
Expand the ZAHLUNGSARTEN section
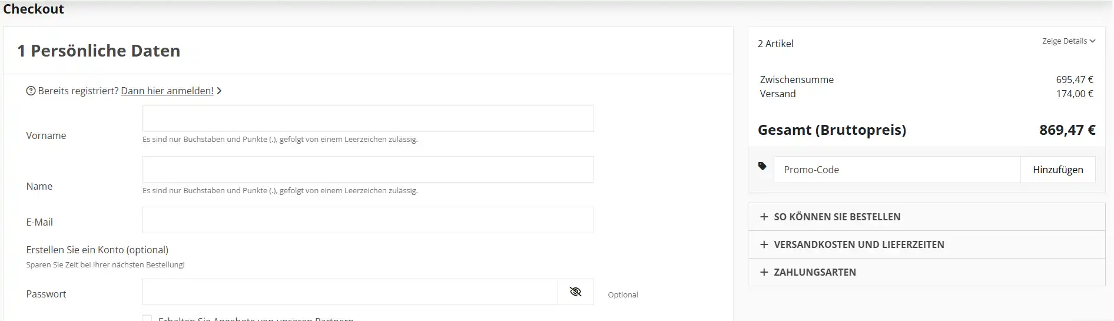(814, 272)
